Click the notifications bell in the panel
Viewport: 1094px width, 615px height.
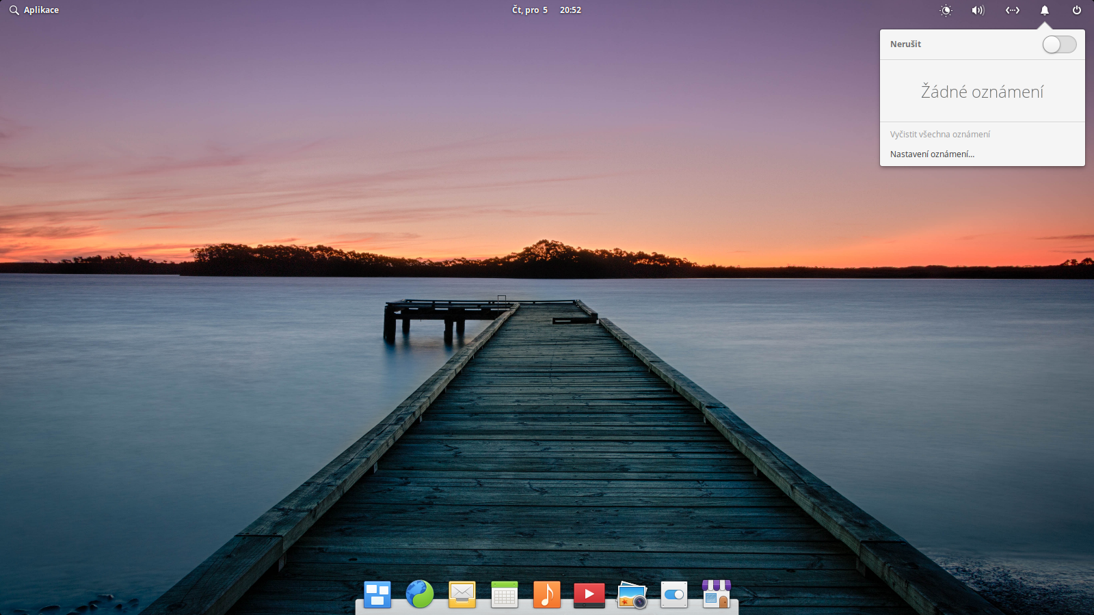[1044, 10]
